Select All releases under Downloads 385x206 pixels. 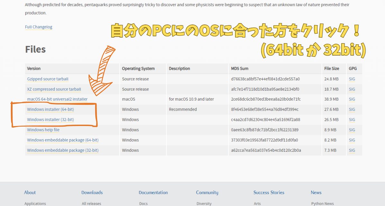coord(91,203)
